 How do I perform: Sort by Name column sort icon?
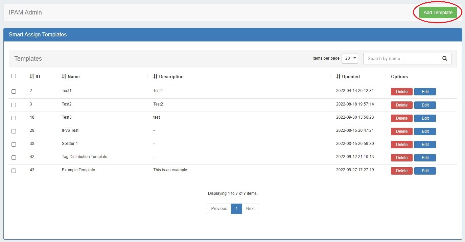[64, 77]
